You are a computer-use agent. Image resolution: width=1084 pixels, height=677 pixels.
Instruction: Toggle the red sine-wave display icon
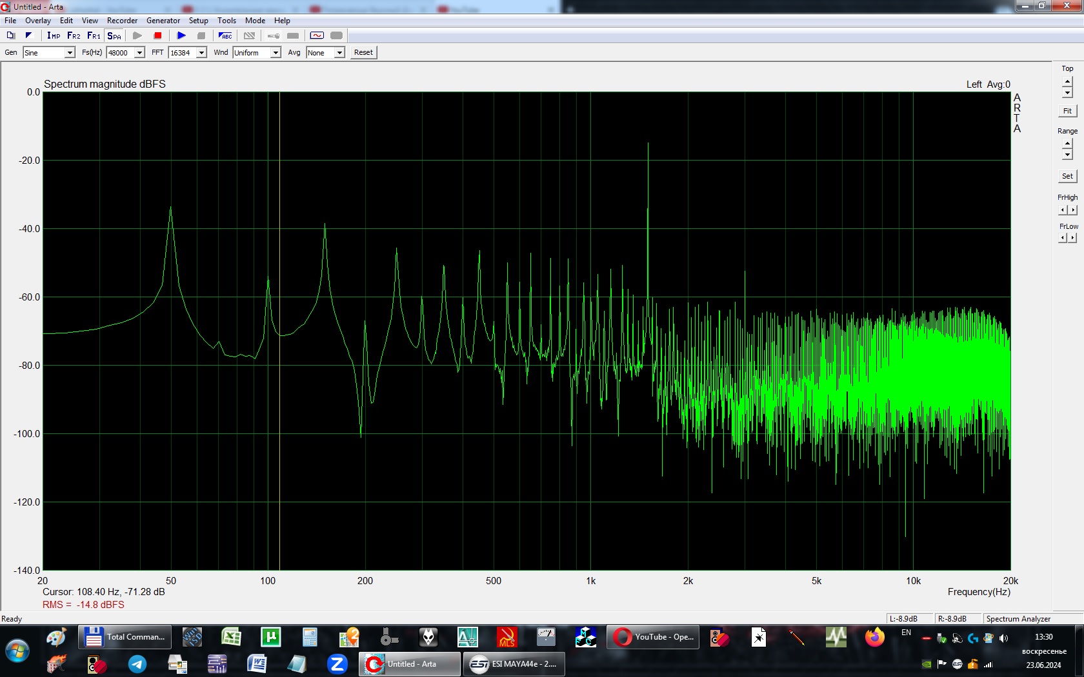(317, 35)
